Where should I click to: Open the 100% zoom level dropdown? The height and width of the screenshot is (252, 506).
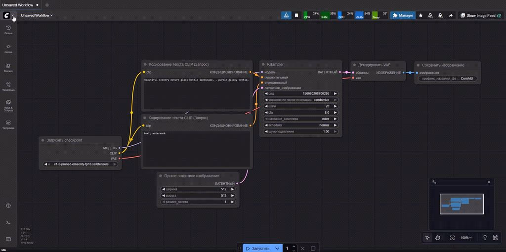point(466,238)
